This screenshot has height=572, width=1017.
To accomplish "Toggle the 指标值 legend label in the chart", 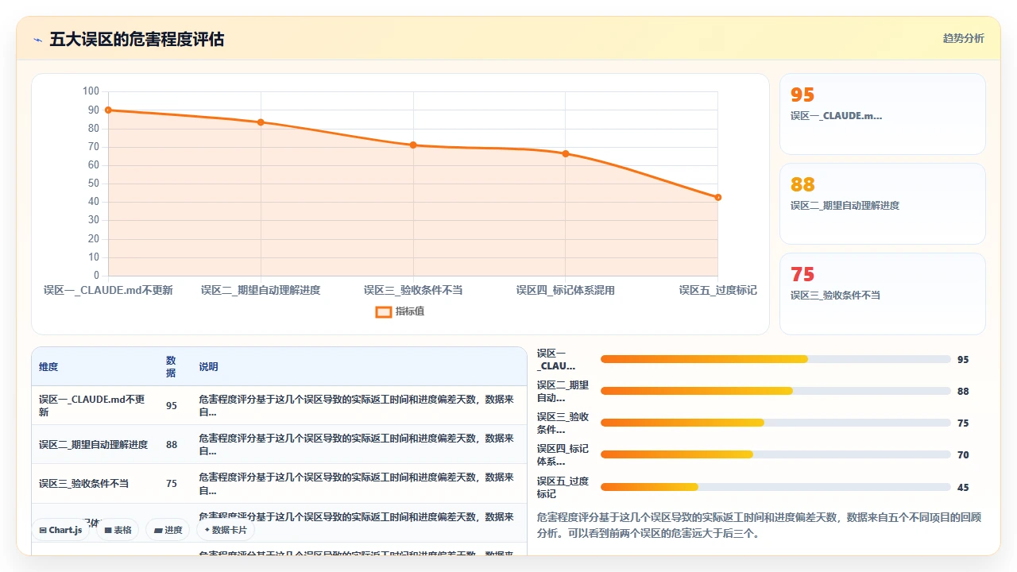I will [x=410, y=311].
